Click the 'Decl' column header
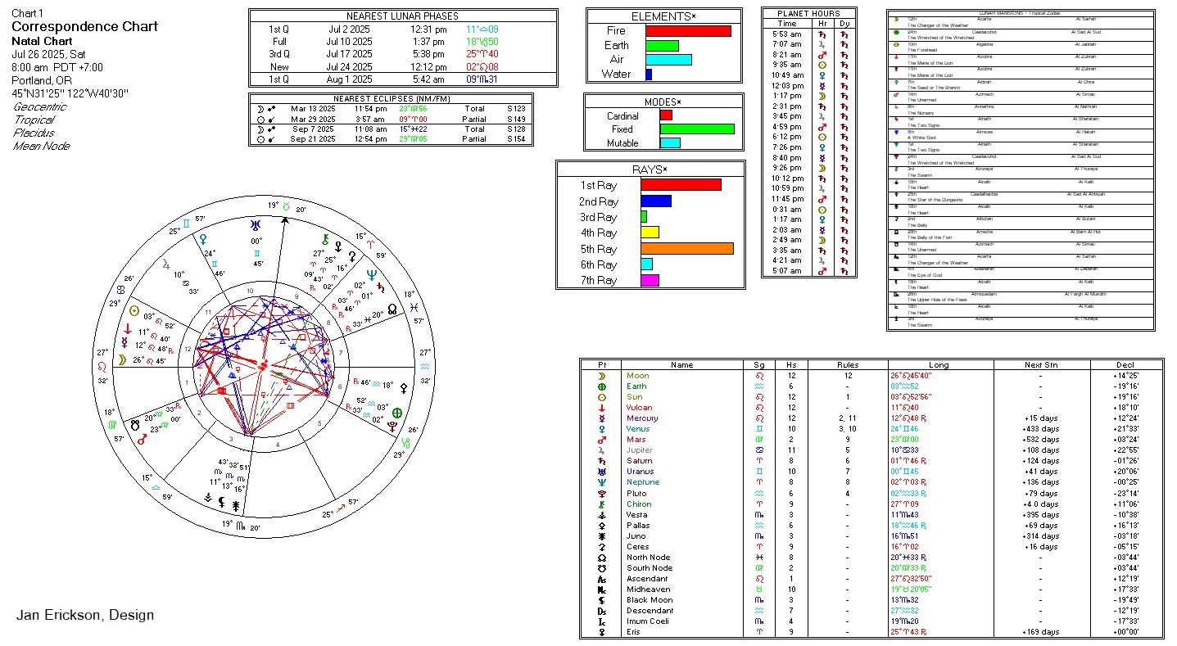This screenshot has height=646, width=1177. [x=1125, y=365]
